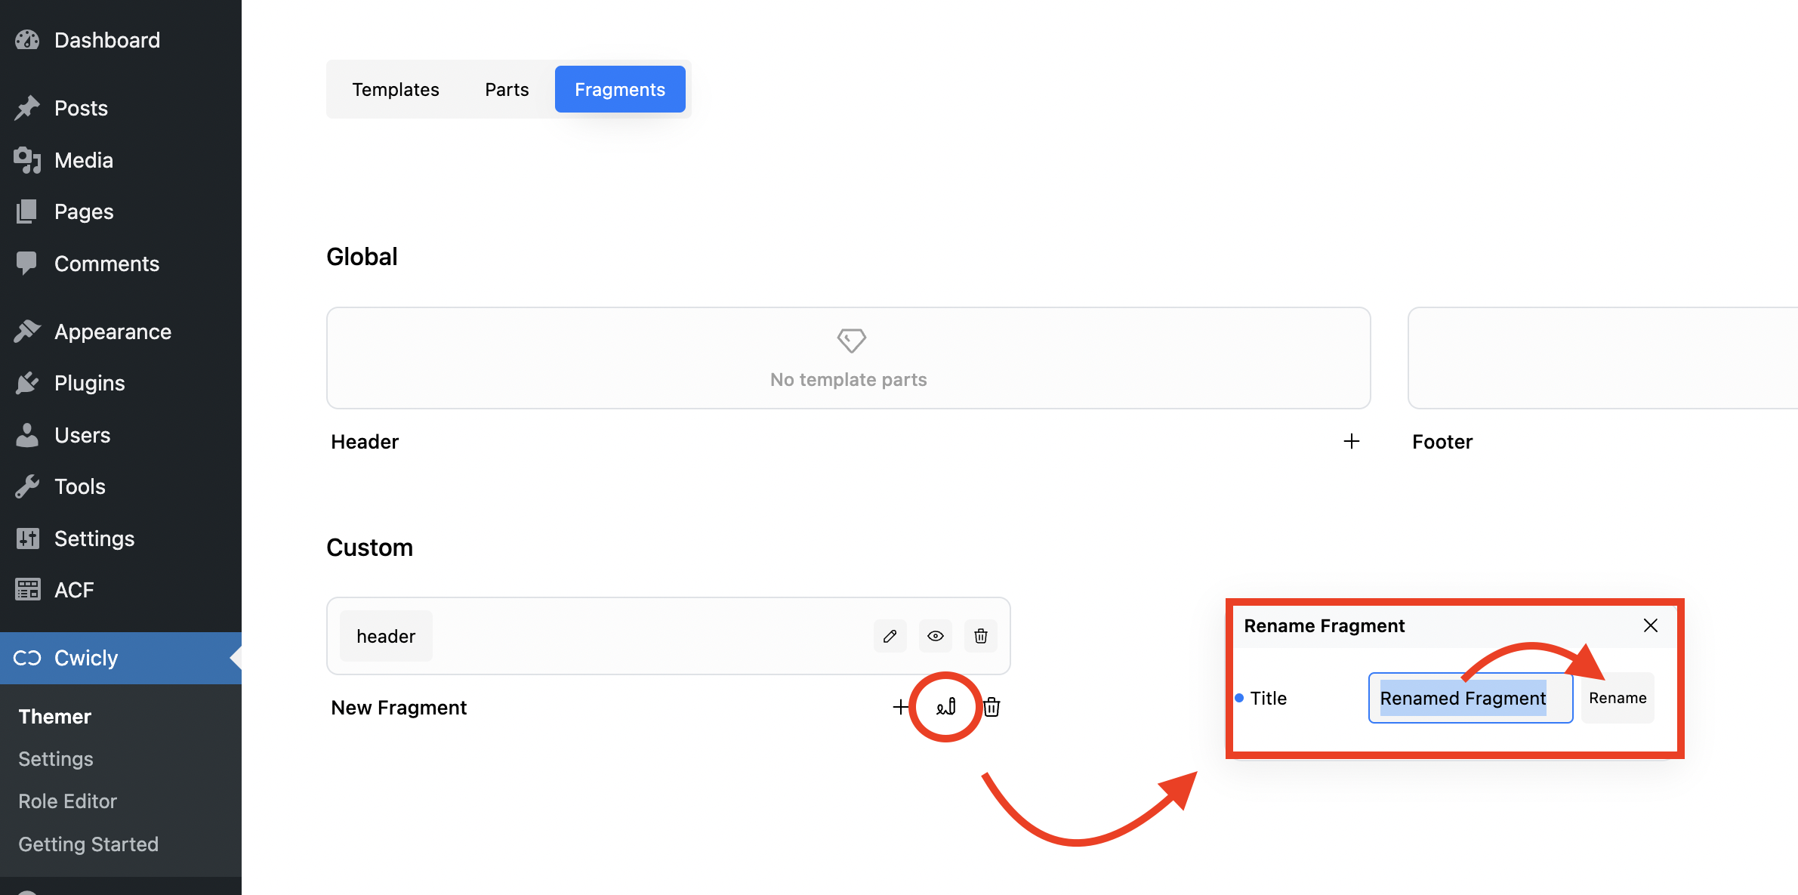Open the Plugins menu in sidebar
Image resolution: width=1798 pixels, height=895 pixels.
pyautogui.click(x=89, y=383)
